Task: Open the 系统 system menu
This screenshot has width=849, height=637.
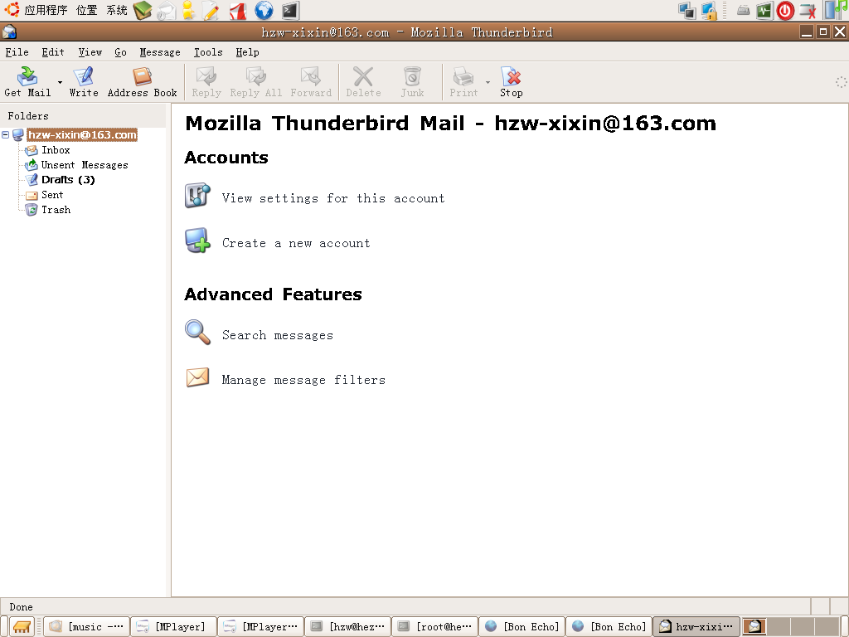Action: tap(116, 10)
